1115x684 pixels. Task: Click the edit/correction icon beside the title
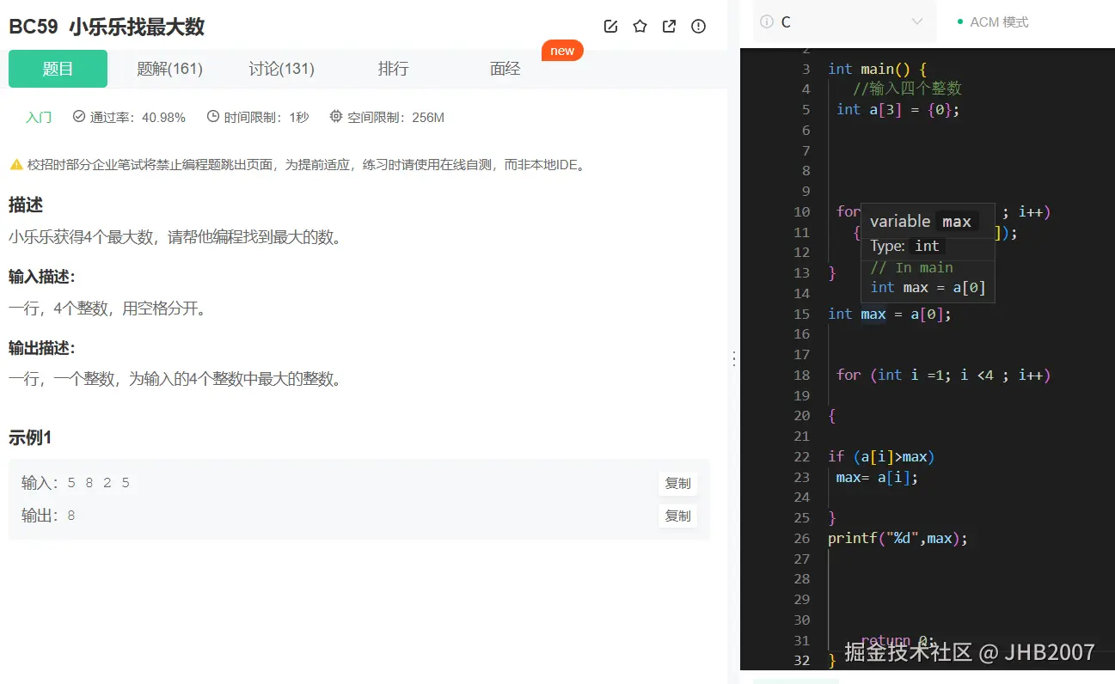(610, 26)
